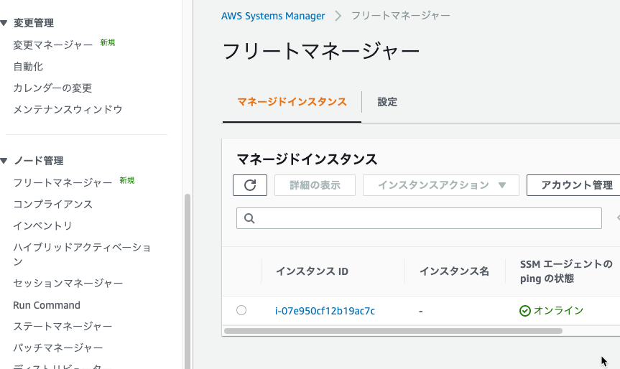The height and width of the screenshot is (369, 620).
Task: Click the refresh icon button
Action: pyautogui.click(x=250, y=185)
